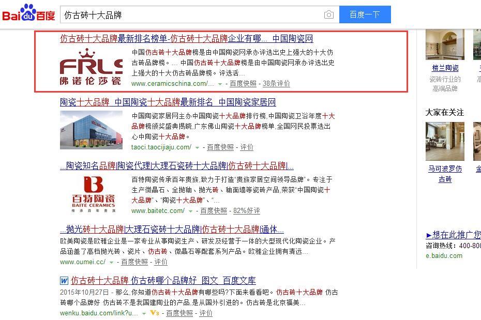Open result 陶瓷知名品牌|陶瓷代理|大理石瓷砖十大品牌

coord(177,166)
